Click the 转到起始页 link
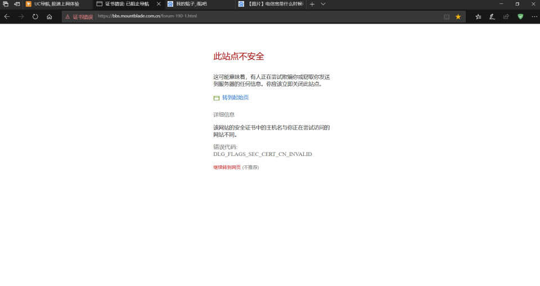Viewport: 540px width, 286px height. pos(235,98)
